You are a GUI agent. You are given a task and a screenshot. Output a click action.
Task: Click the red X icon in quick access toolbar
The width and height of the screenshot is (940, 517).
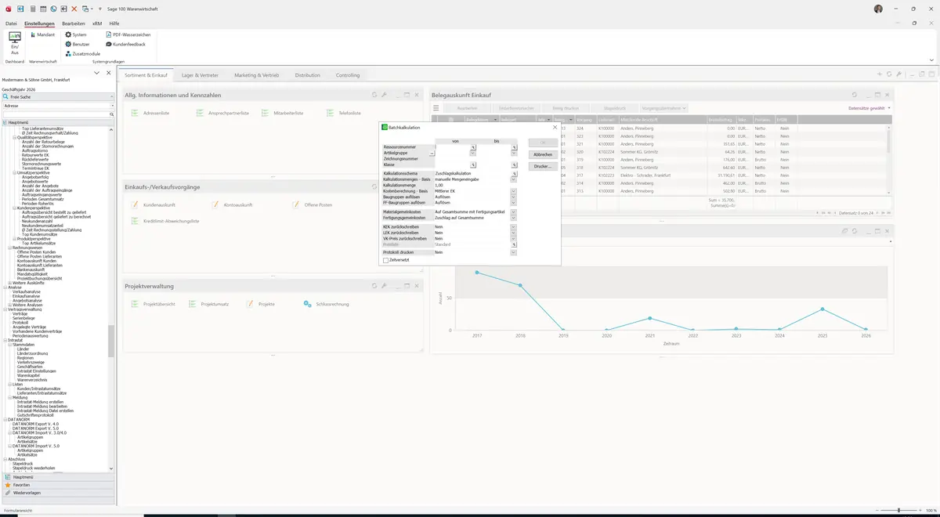74,9
